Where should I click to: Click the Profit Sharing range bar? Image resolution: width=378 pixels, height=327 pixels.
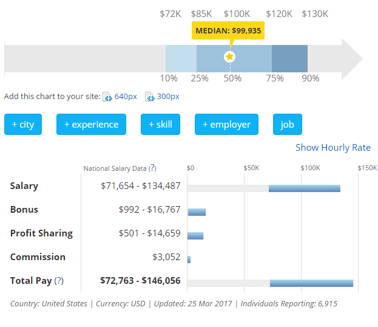[195, 236]
